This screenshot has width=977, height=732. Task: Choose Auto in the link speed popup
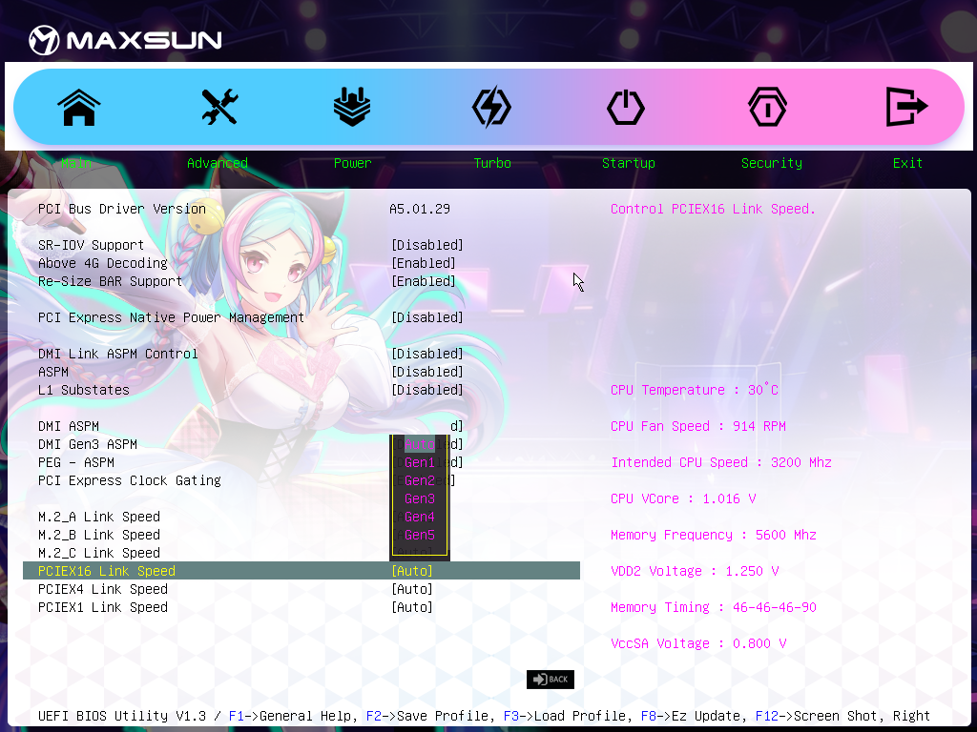click(x=420, y=444)
